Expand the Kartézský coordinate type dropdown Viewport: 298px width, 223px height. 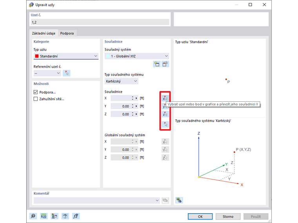pos(121,81)
